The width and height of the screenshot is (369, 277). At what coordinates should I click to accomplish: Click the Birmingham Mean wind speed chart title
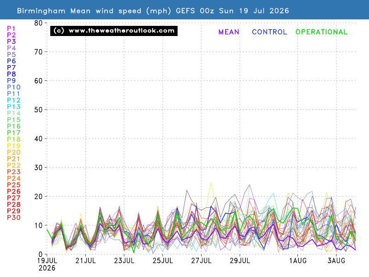click(153, 11)
